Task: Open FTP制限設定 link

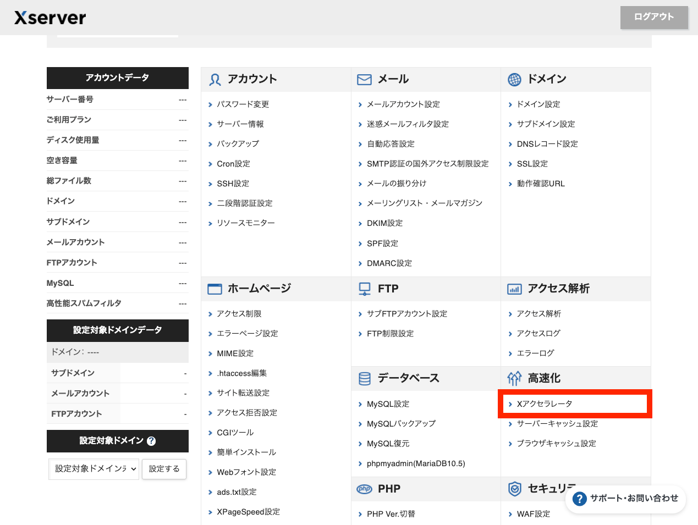Action: (x=390, y=333)
